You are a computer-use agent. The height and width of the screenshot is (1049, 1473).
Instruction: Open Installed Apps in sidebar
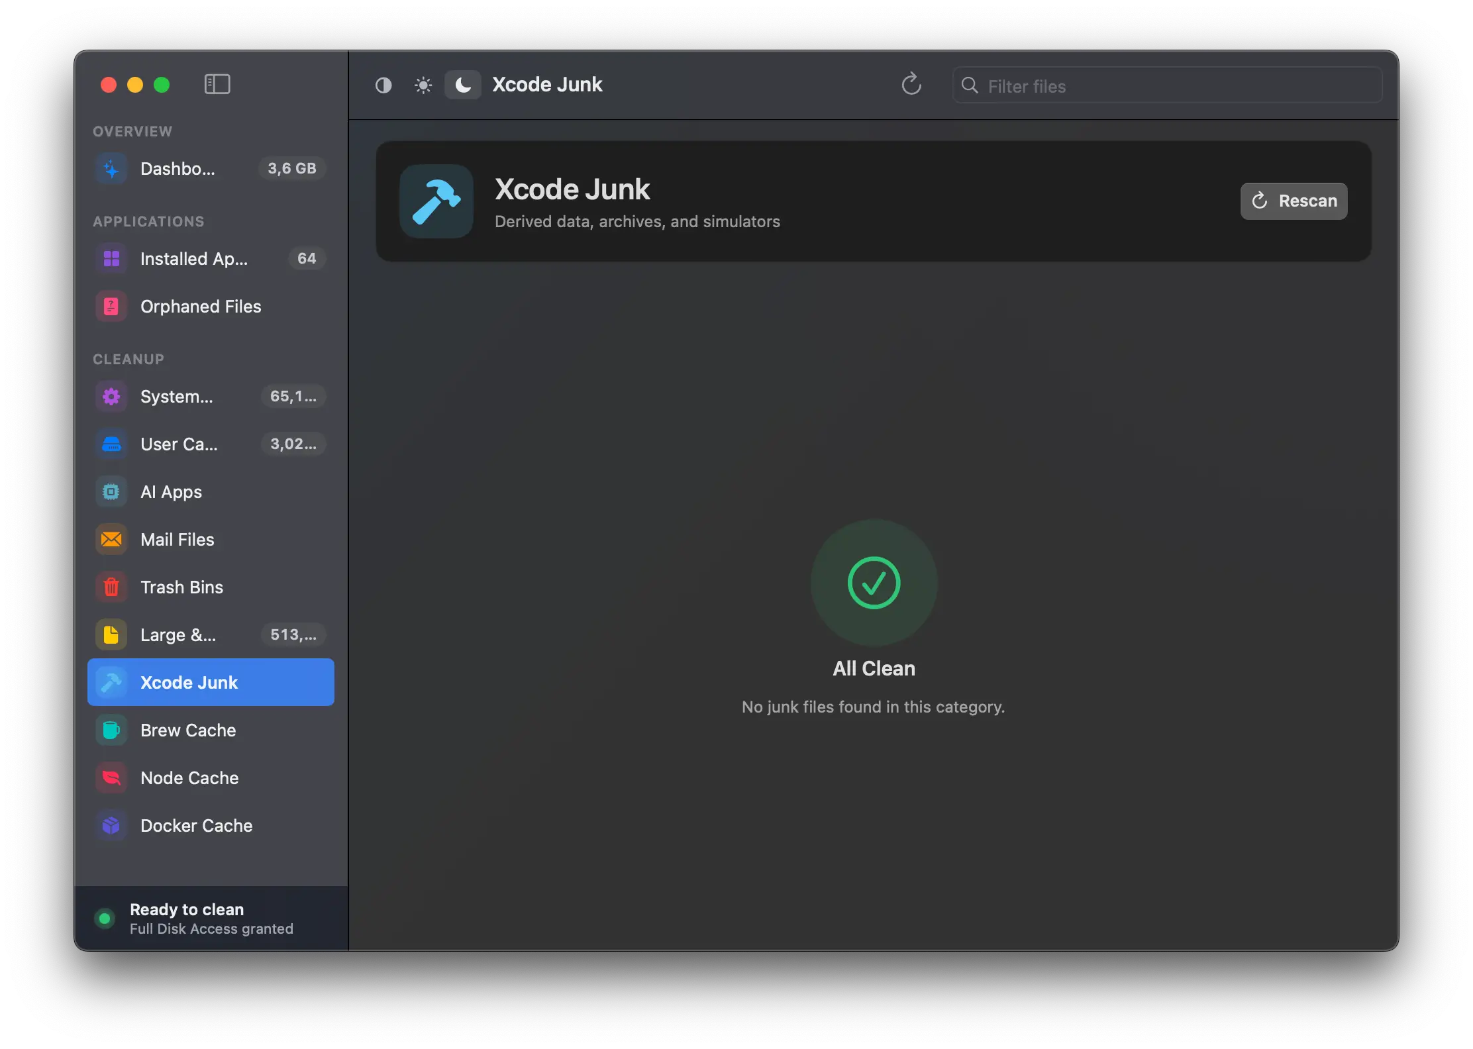(x=211, y=258)
